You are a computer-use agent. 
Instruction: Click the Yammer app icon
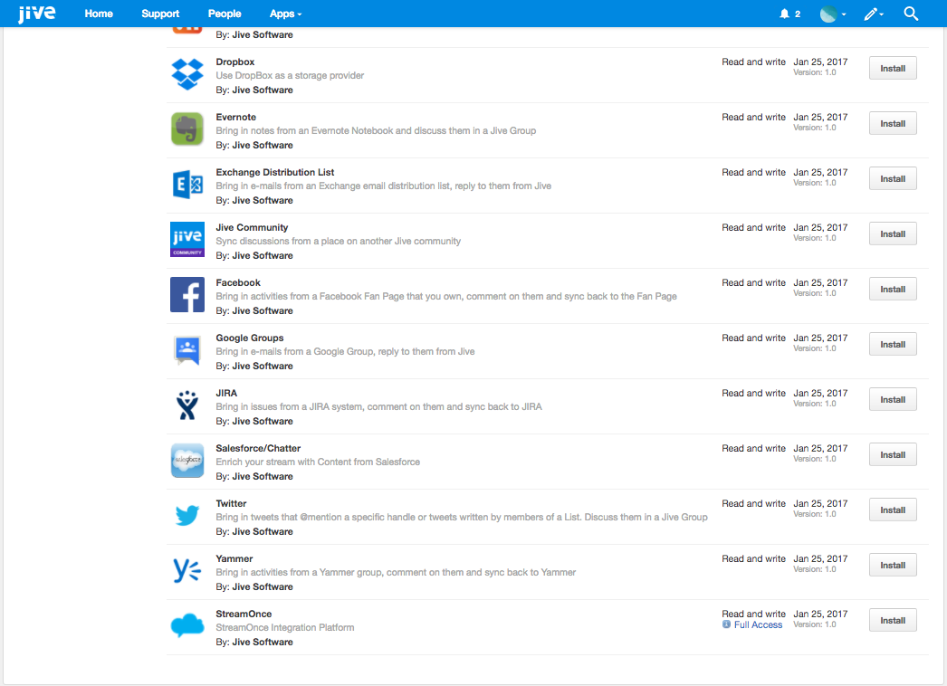click(187, 570)
